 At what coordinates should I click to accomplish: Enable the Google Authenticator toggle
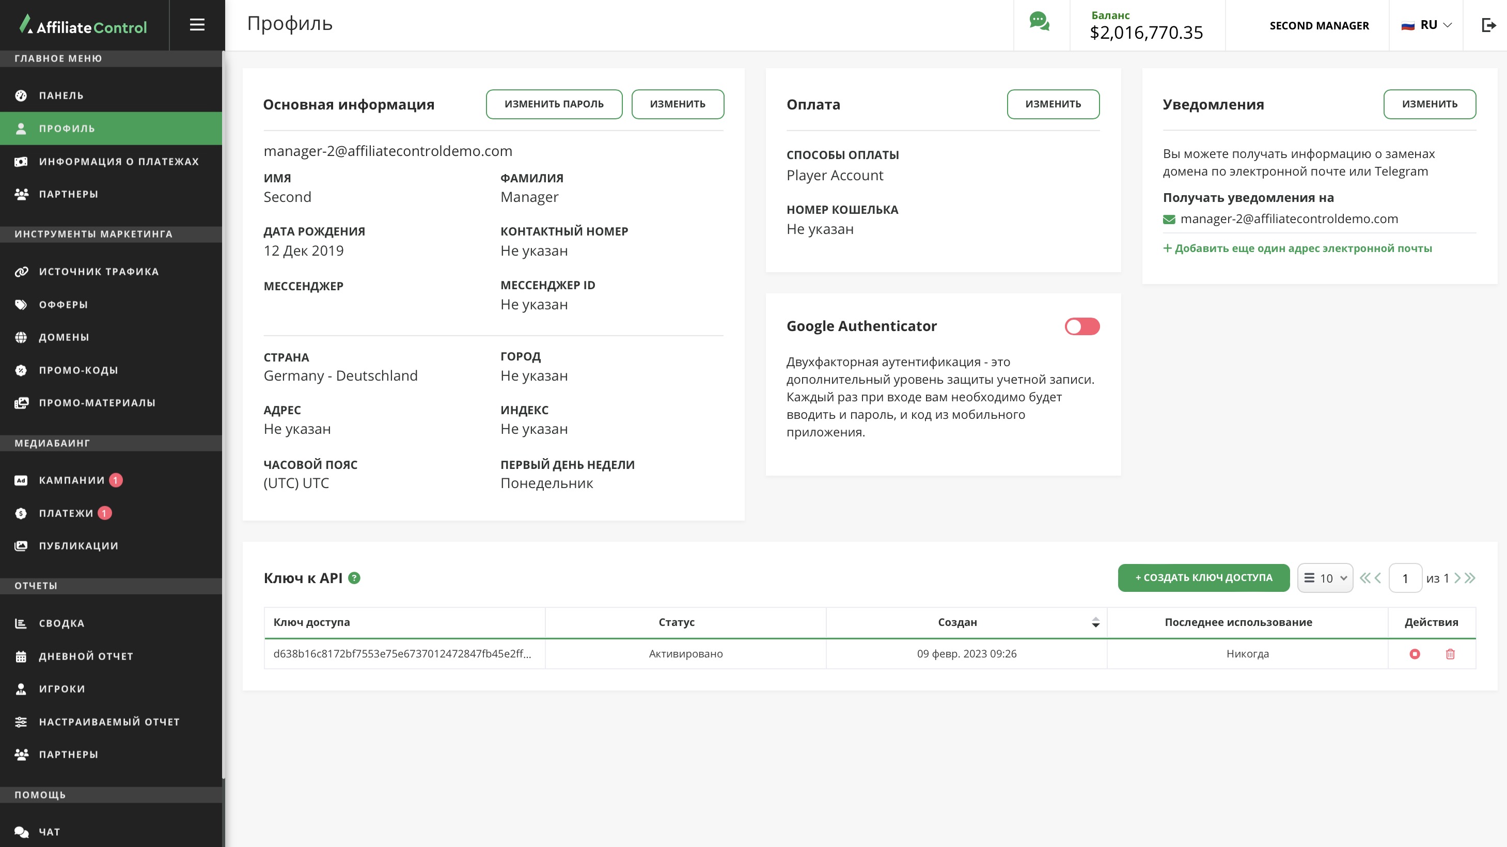(x=1081, y=326)
